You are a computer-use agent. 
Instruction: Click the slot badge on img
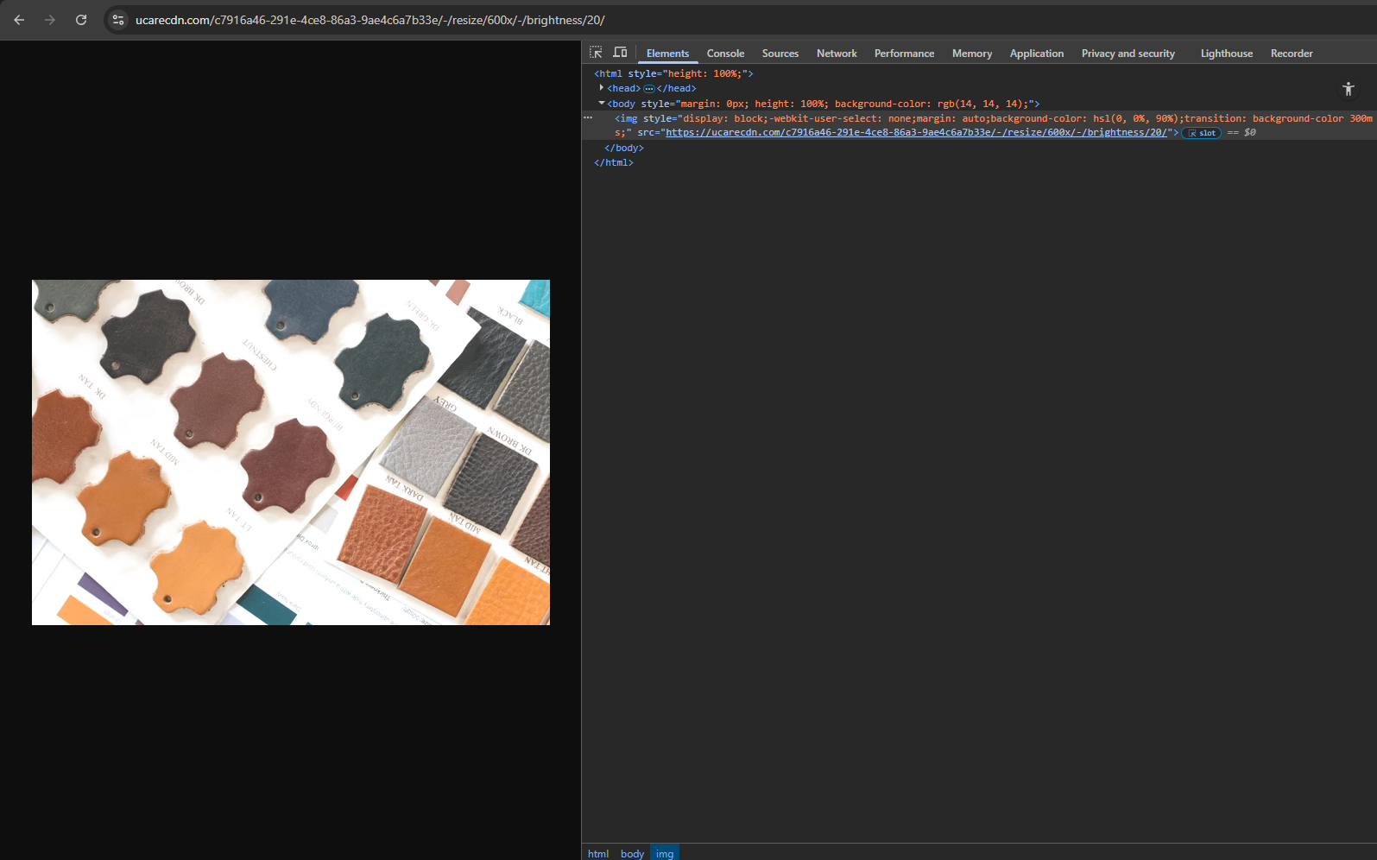pyautogui.click(x=1202, y=133)
